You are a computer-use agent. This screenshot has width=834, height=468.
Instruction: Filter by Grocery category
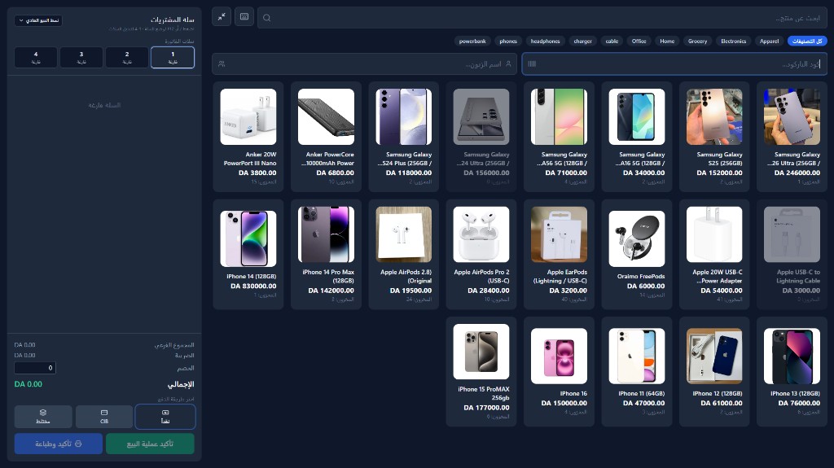point(697,41)
